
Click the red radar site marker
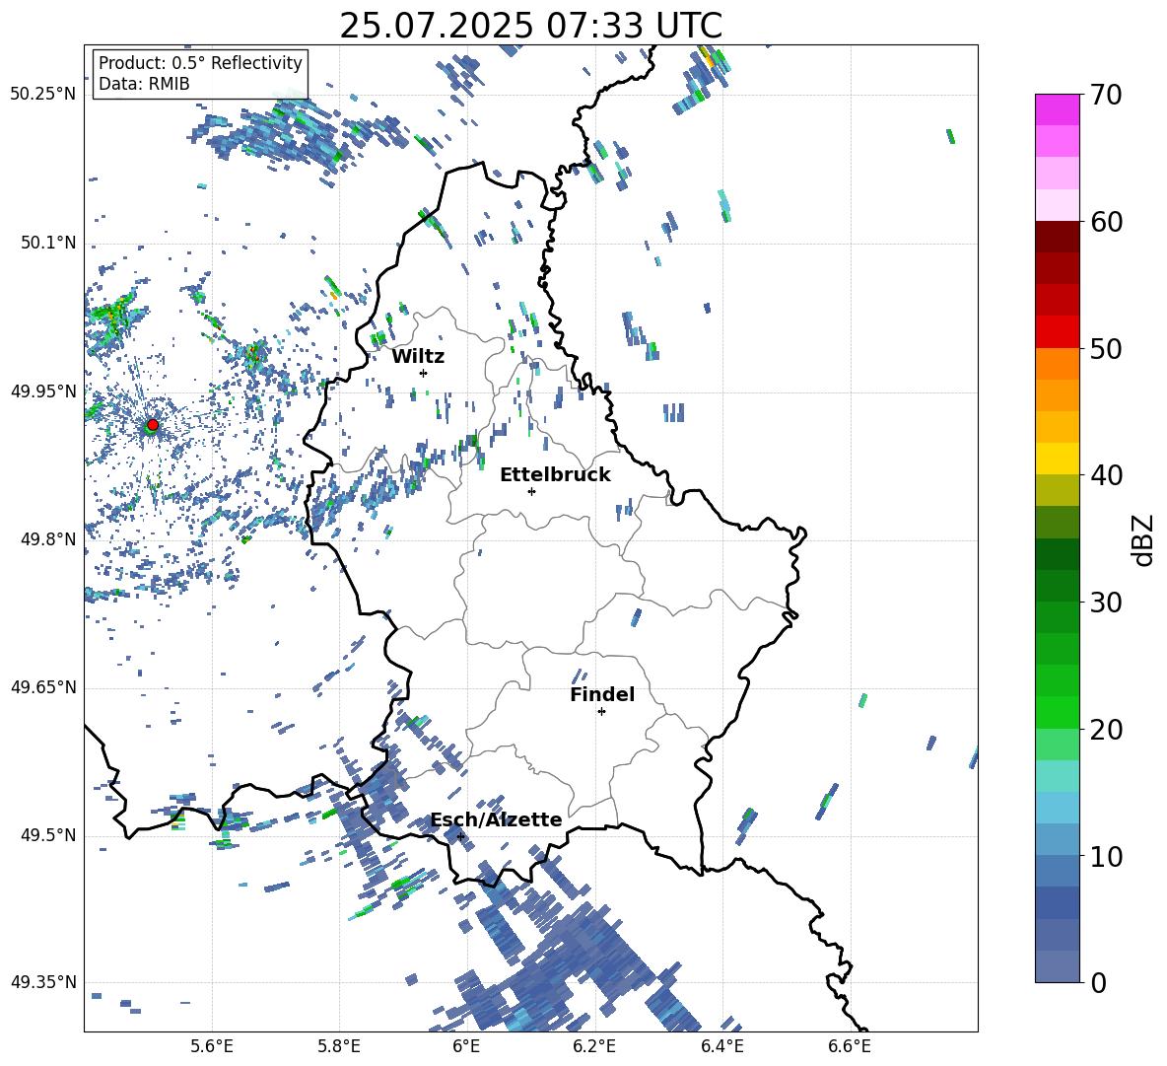pos(153,424)
